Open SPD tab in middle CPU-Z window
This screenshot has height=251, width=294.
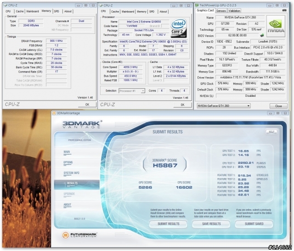pos(152,11)
